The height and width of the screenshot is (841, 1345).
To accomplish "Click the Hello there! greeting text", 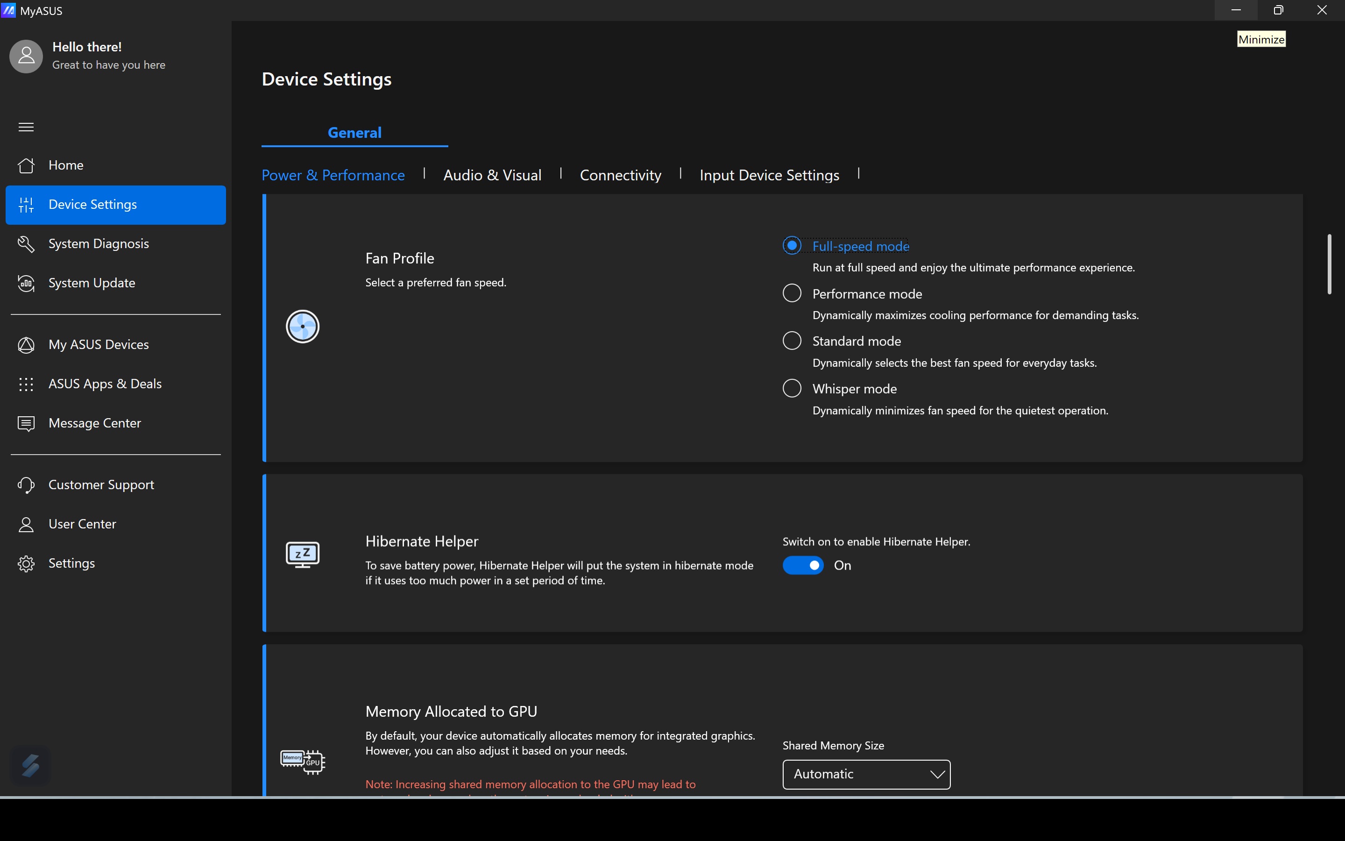I will [87, 47].
